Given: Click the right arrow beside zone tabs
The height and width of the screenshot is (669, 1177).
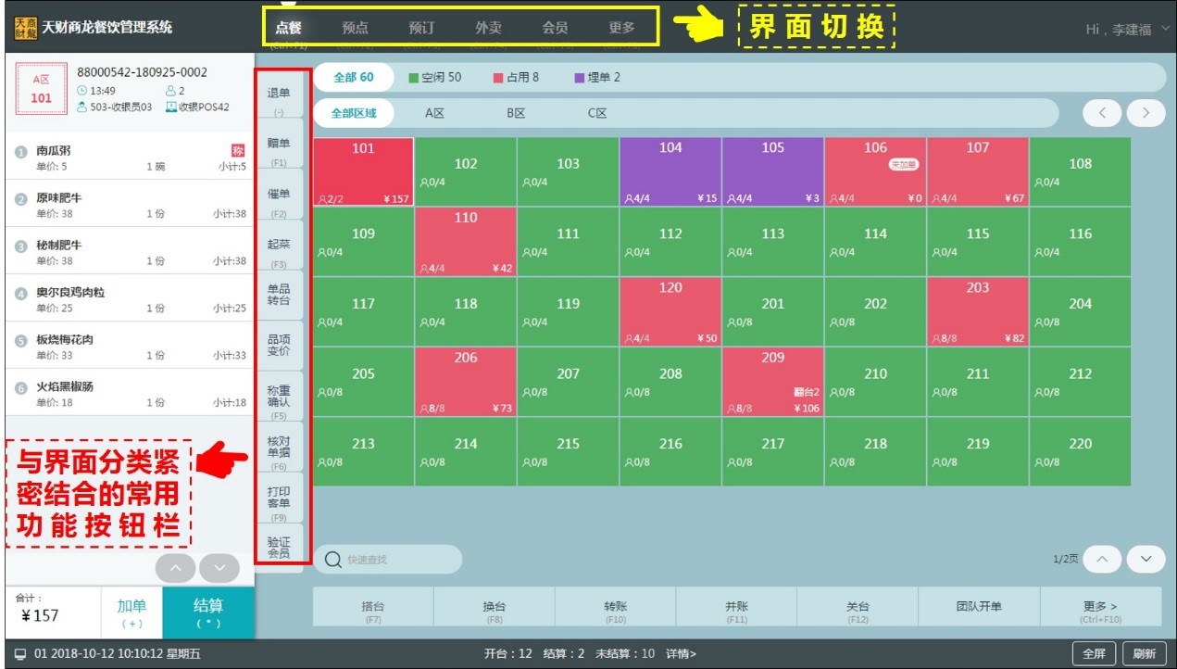Looking at the screenshot, I should coord(1146,112).
